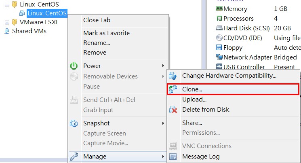Click the Manage wrench icon

tap(74, 156)
